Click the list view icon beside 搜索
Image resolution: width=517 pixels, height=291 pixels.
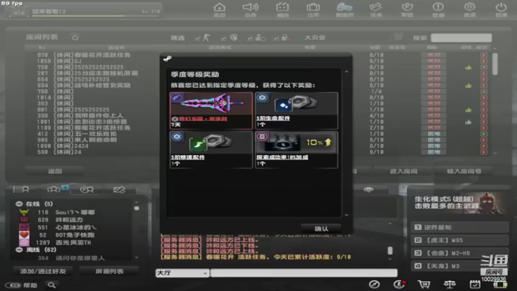[398, 38]
